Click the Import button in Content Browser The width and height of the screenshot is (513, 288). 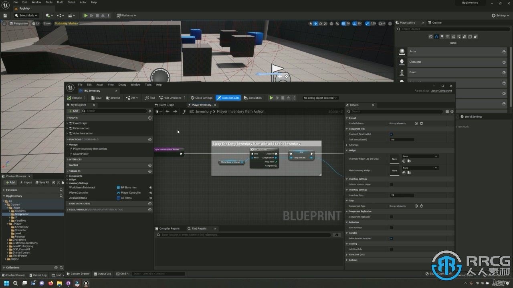(26, 182)
